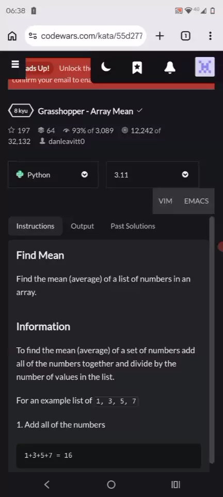
Task: Open the browser three-dot menu
Action: click(210, 36)
